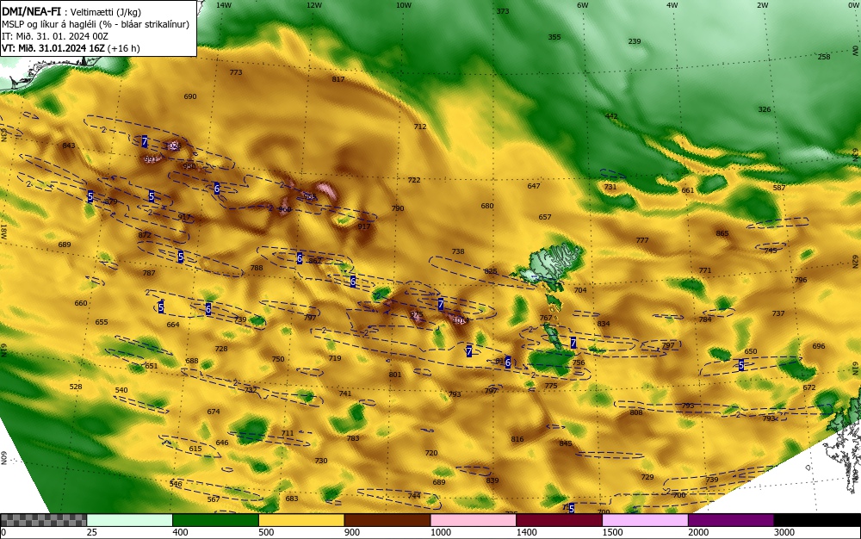Click the map value '796'
861x539 pixels.
tap(801, 280)
